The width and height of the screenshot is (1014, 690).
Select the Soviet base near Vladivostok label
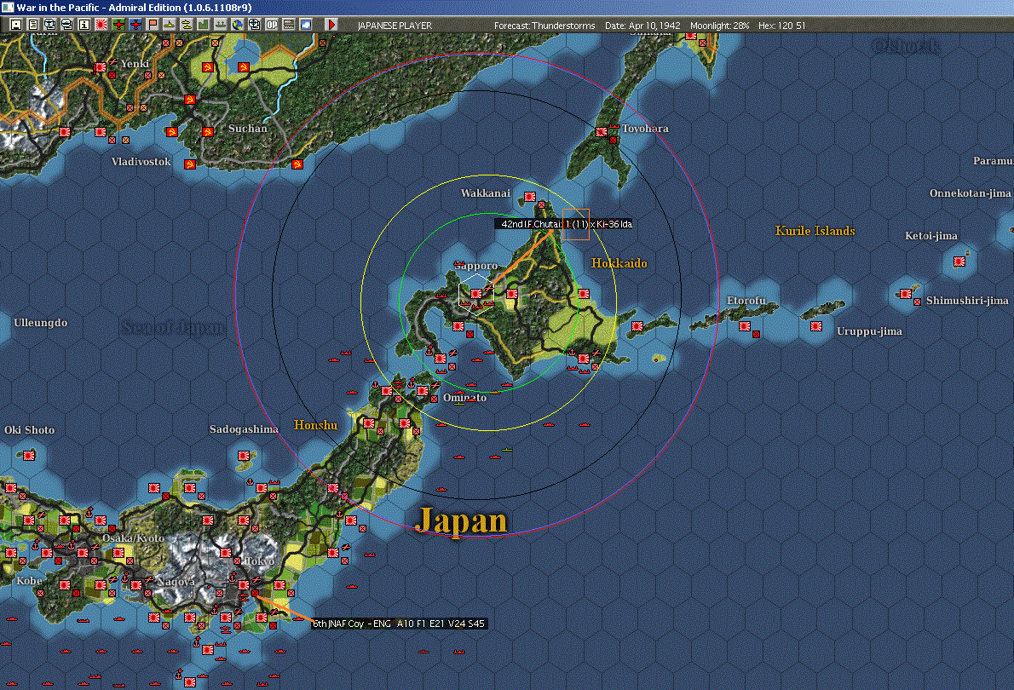click(x=189, y=164)
